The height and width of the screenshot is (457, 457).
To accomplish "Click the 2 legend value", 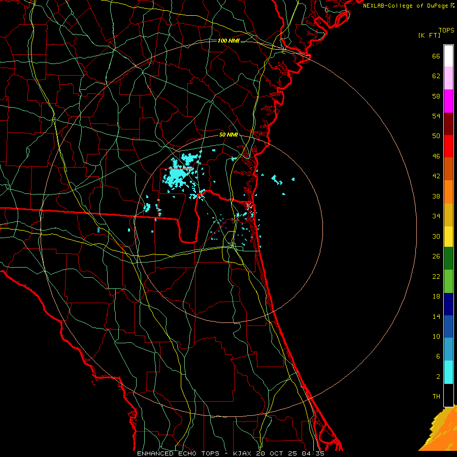I will coord(438,377).
